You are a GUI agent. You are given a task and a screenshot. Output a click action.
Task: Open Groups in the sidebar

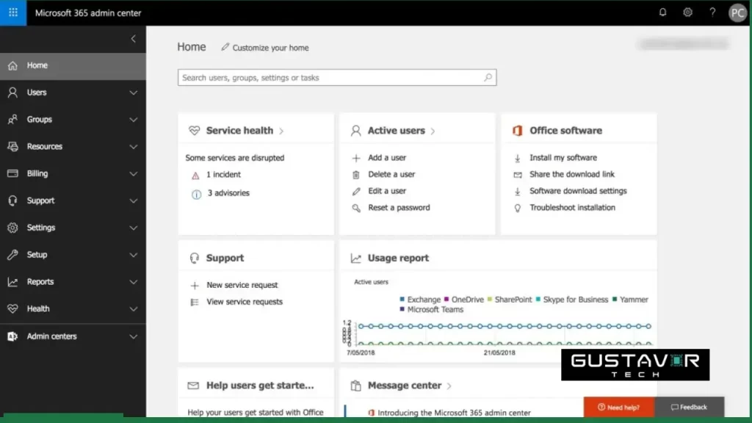pyautogui.click(x=73, y=120)
